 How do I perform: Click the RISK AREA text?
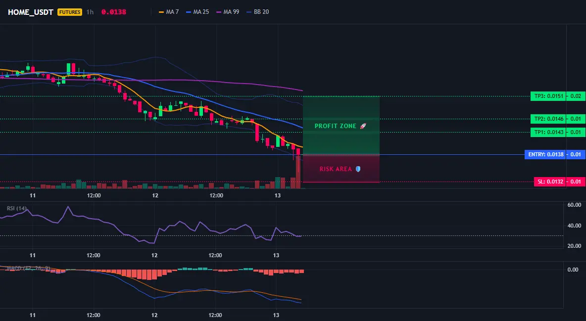tap(336, 169)
